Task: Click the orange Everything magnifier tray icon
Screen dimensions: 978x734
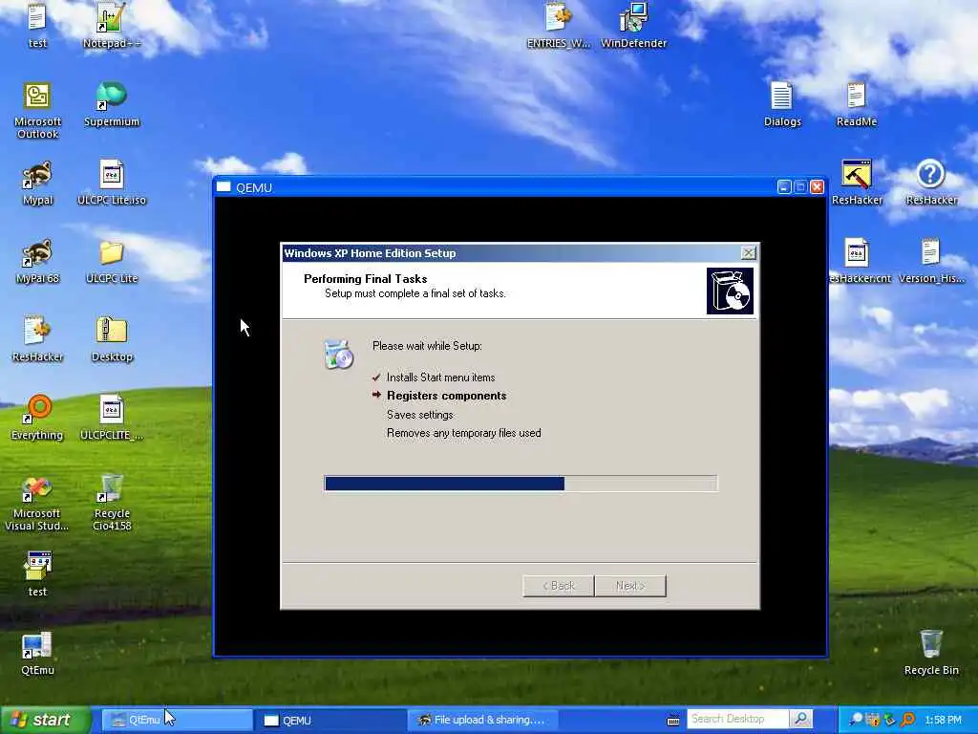Action: 908,721
